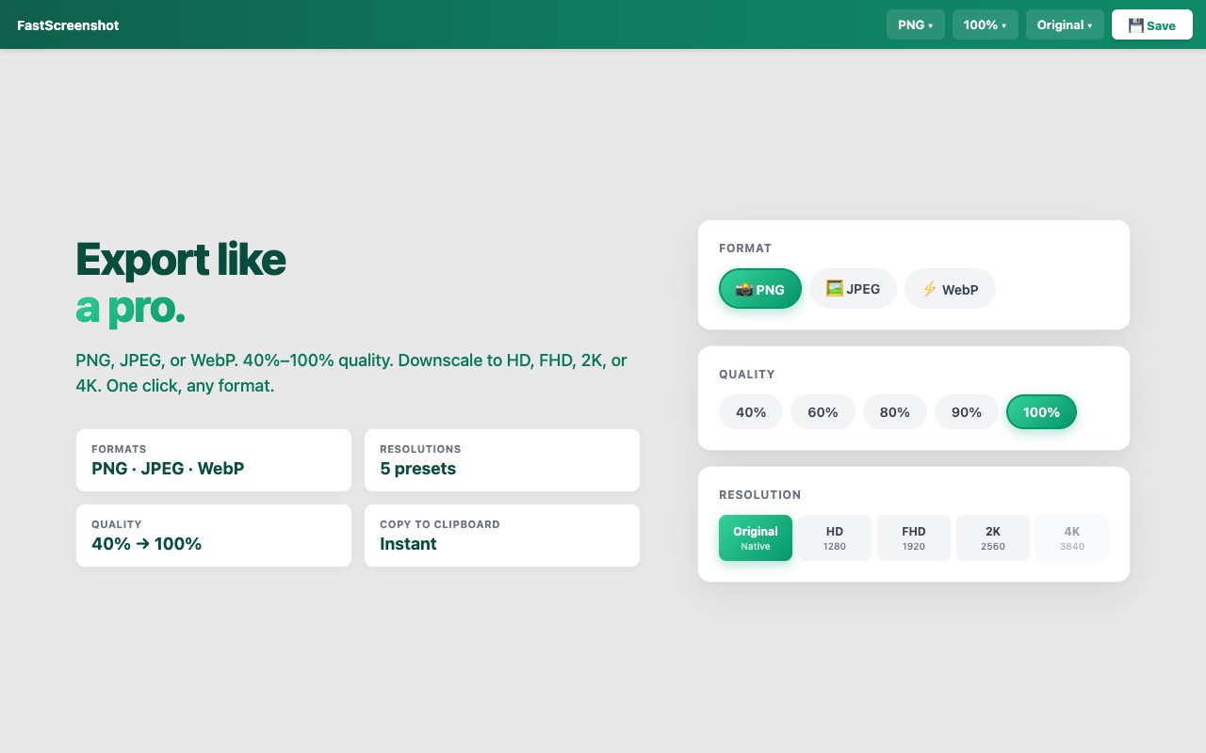The height and width of the screenshot is (753, 1206).
Task: Click the RESOLUTION section label
Action: point(760,495)
